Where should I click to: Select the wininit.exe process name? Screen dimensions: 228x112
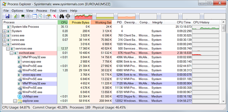pos(19,44)
